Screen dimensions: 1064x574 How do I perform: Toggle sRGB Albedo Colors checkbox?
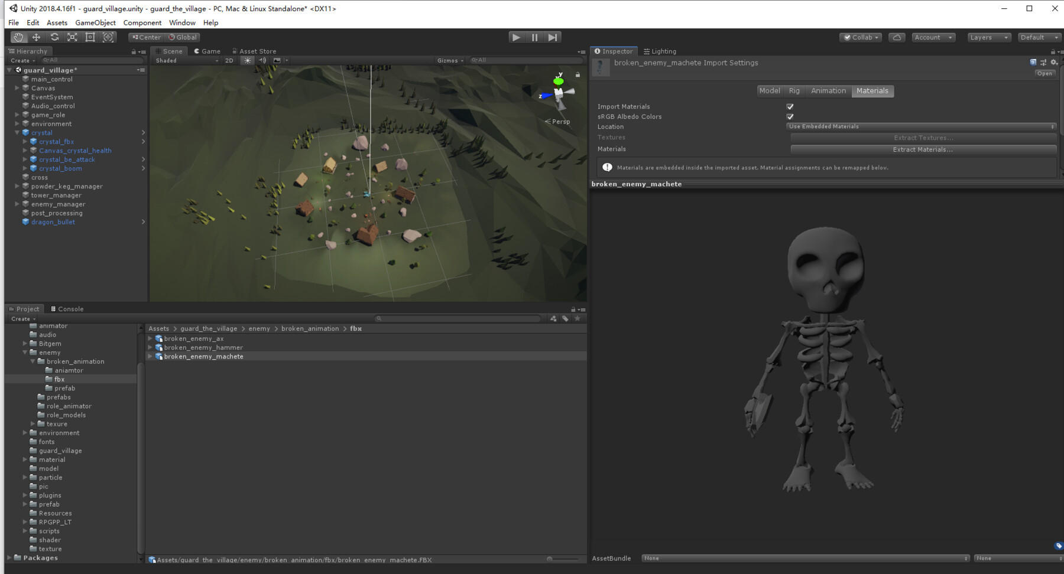790,116
